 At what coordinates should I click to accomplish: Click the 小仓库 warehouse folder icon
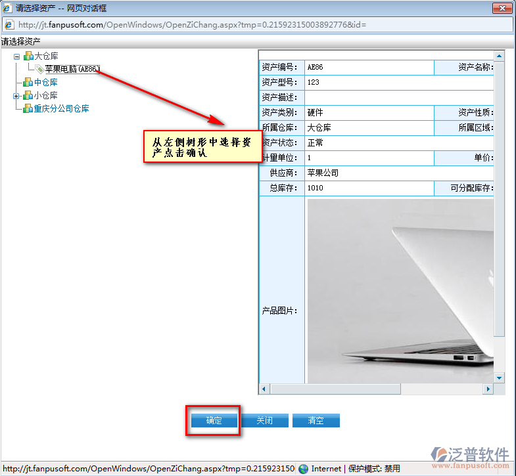tap(28, 95)
